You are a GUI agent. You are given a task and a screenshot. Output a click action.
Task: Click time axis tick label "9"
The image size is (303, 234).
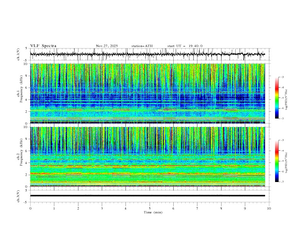pyautogui.click(x=245, y=208)
